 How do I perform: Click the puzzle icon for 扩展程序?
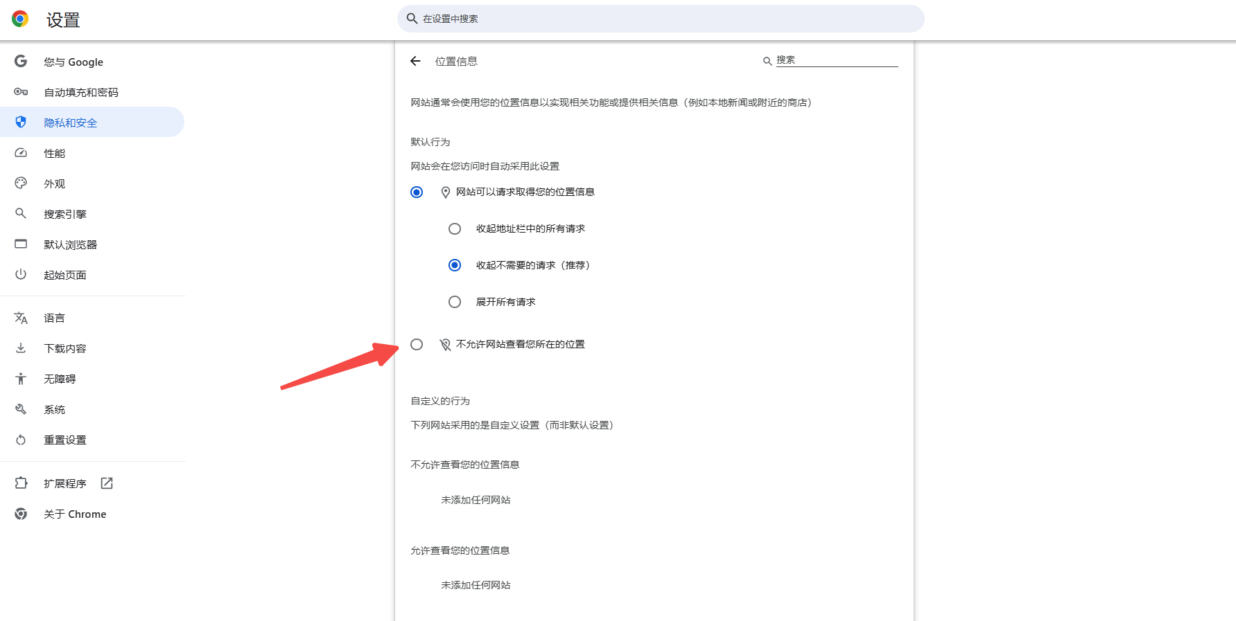(21, 483)
